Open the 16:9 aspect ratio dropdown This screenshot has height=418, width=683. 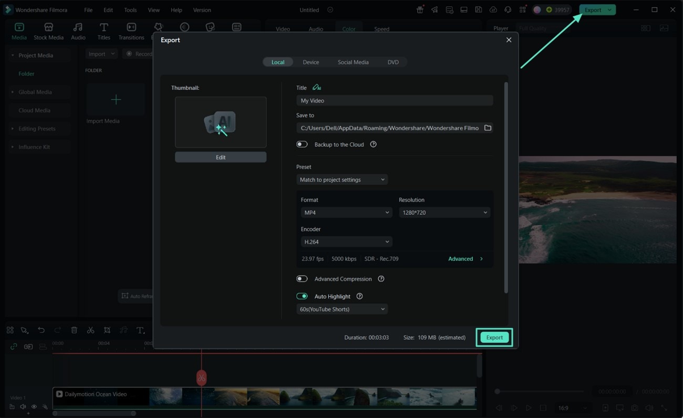[572, 408]
